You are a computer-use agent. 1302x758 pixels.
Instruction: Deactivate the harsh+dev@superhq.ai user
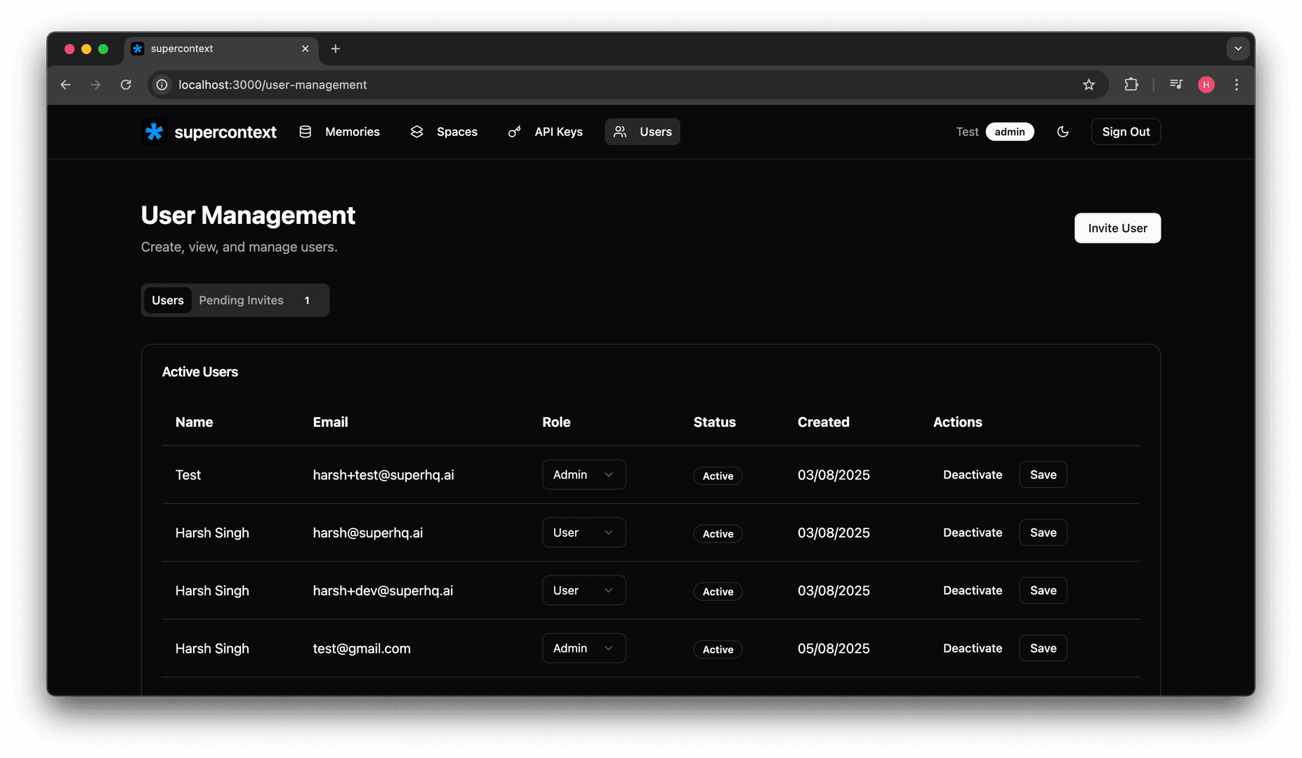pos(972,591)
